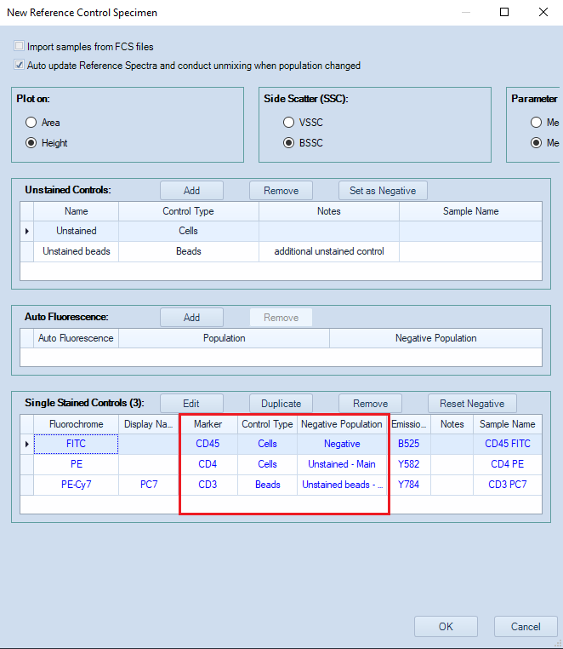The height and width of the screenshot is (649, 563).
Task: Click the Cells control type of Unstained
Action: [189, 231]
